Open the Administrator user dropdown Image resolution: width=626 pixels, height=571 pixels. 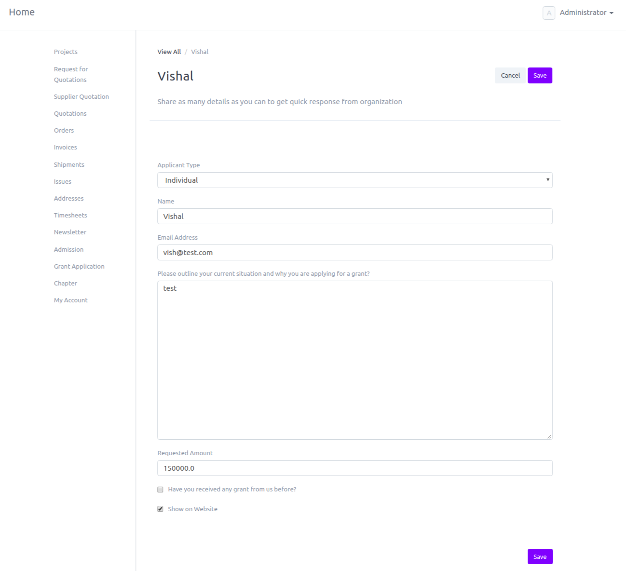586,13
